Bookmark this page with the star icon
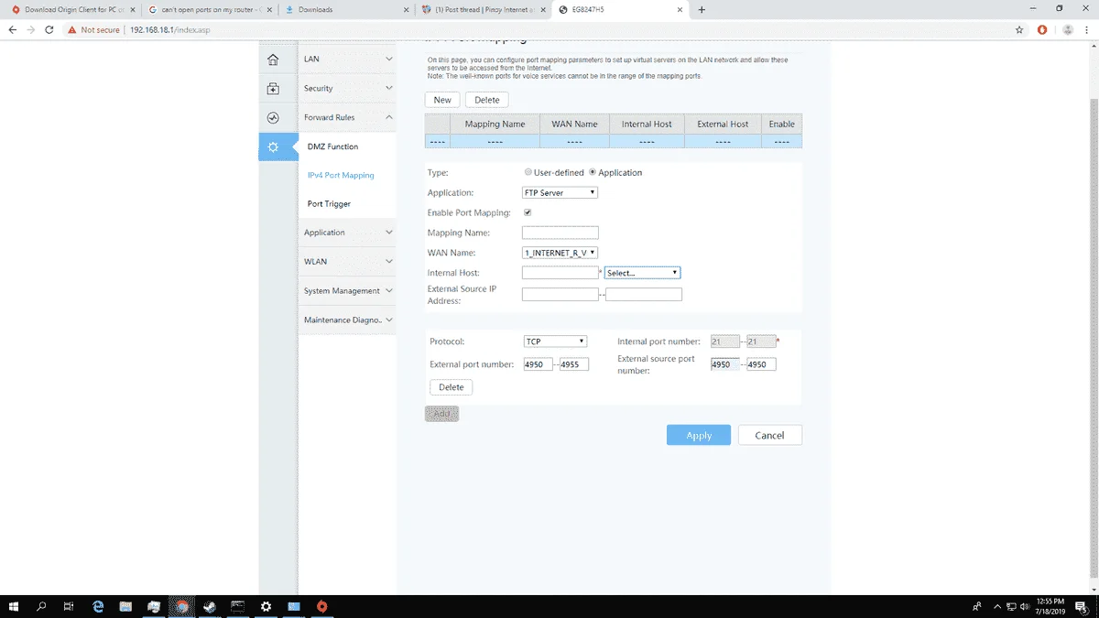Viewport: 1099px width, 618px height. tap(1019, 29)
